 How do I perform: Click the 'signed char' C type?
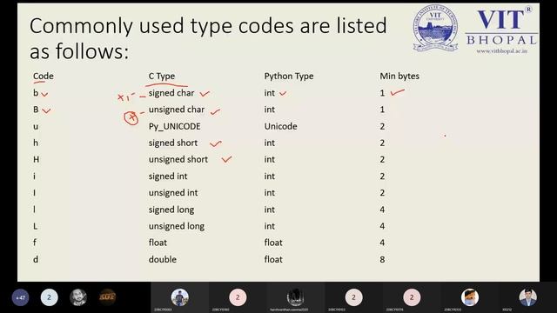click(171, 93)
